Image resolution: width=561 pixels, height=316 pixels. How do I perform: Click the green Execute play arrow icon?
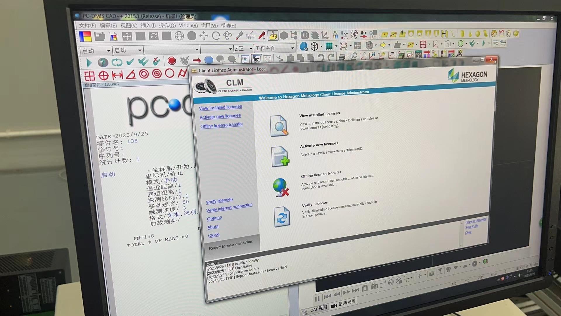(89, 62)
